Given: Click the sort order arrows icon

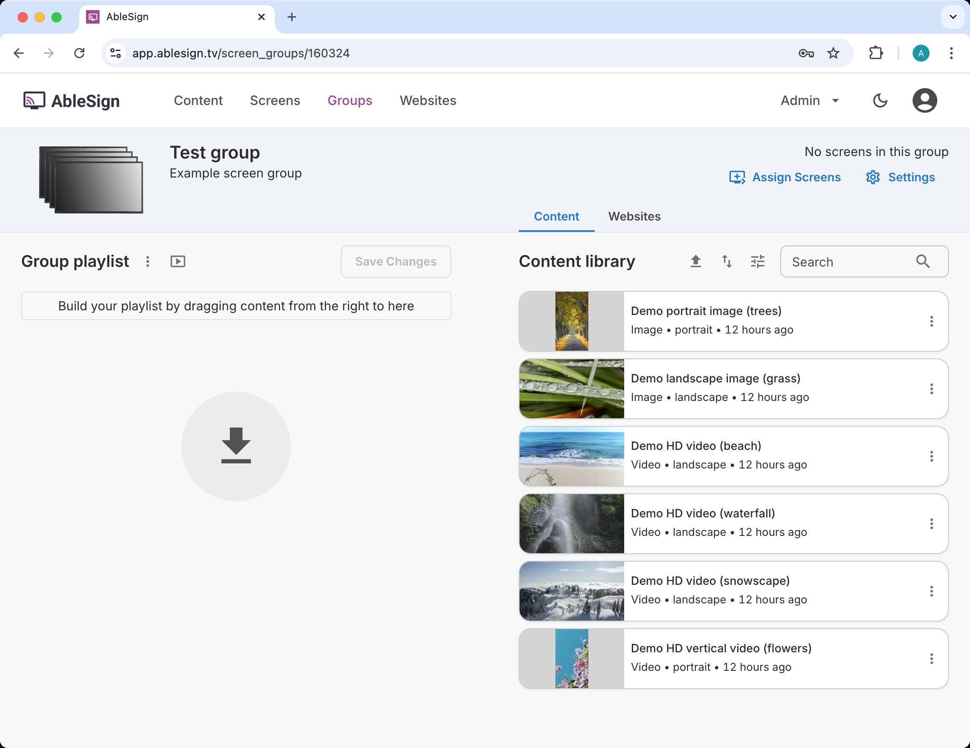Looking at the screenshot, I should 727,261.
